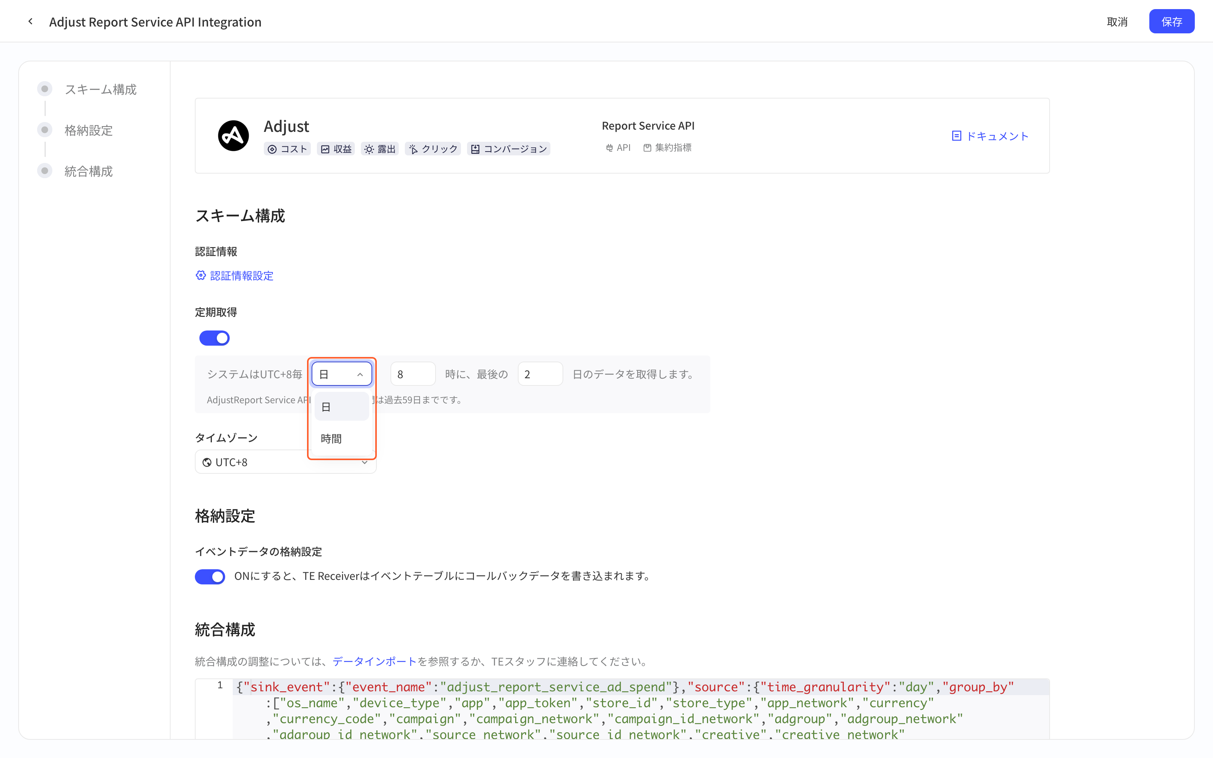Go to 統合構成 step in sidebar
Viewport: 1213px width, 758px height.
tap(89, 171)
